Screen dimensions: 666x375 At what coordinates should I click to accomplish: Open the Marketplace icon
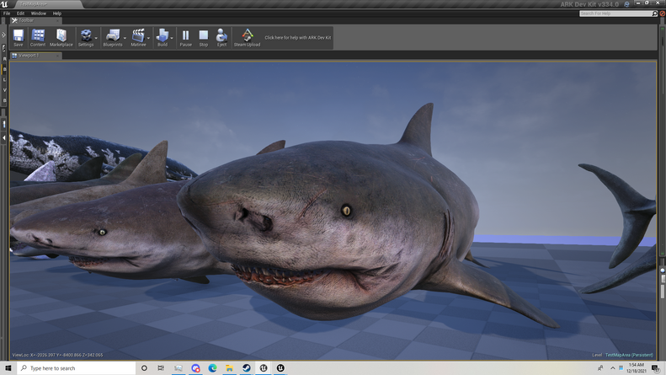[61, 37]
